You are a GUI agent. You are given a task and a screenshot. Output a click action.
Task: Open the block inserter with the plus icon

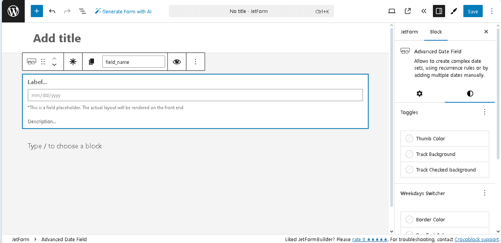pyautogui.click(x=36, y=11)
